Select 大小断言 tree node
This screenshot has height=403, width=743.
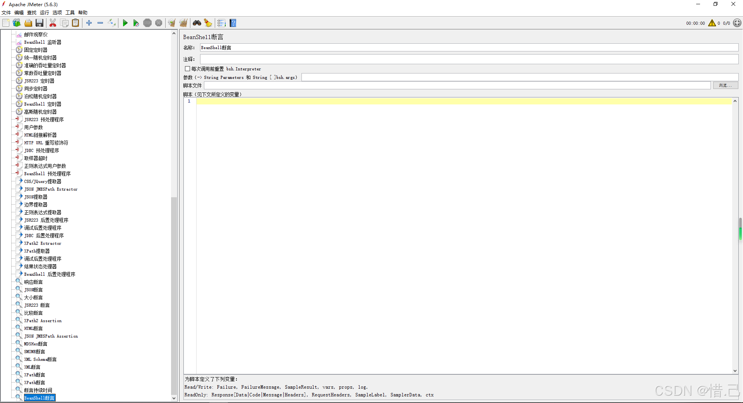click(x=33, y=297)
